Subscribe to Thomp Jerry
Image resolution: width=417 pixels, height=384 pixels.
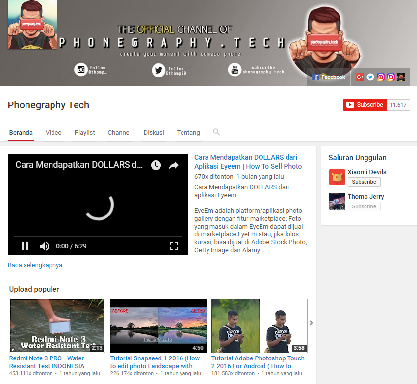364,206
